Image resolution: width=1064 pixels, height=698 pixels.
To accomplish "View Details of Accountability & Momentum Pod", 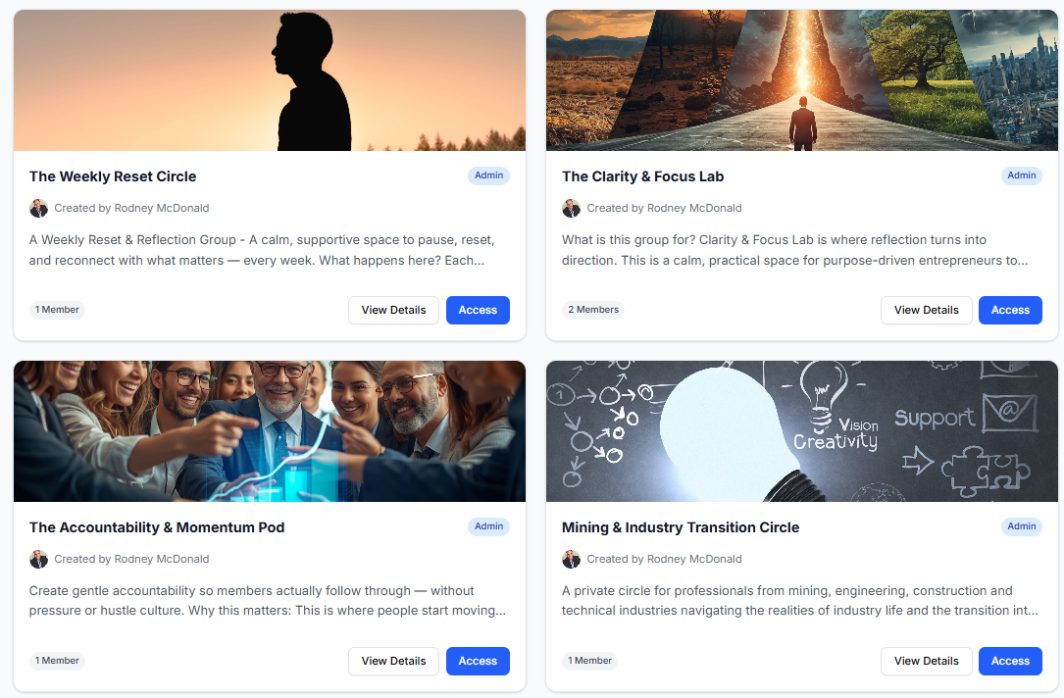I will tap(393, 661).
